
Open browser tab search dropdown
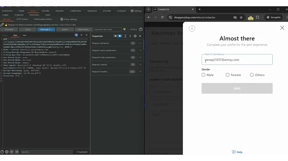pyautogui.click(x=148, y=9)
